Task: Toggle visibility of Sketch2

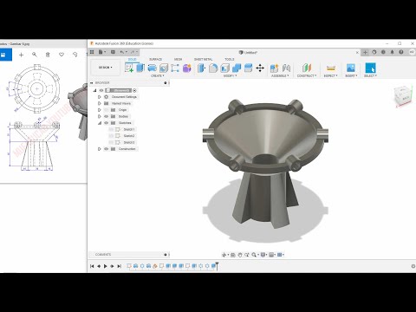Action: [x=111, y=136]
